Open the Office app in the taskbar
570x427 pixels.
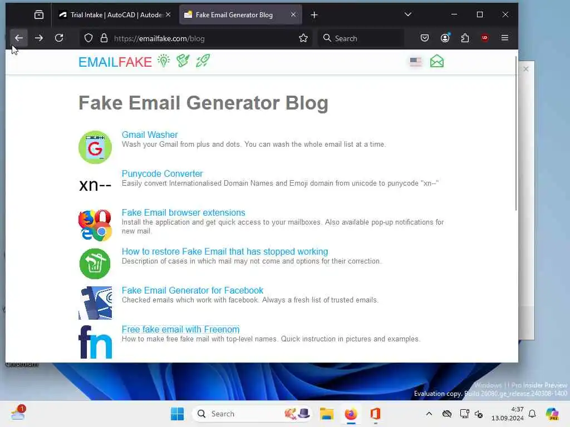375,414
